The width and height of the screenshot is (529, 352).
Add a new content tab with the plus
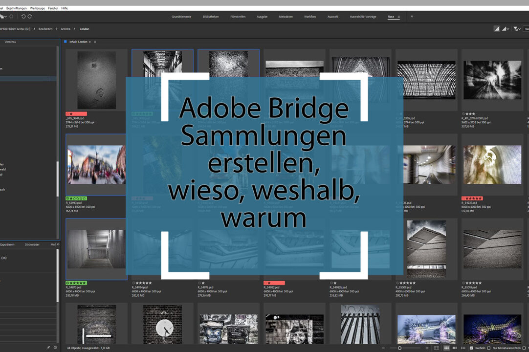90,42
